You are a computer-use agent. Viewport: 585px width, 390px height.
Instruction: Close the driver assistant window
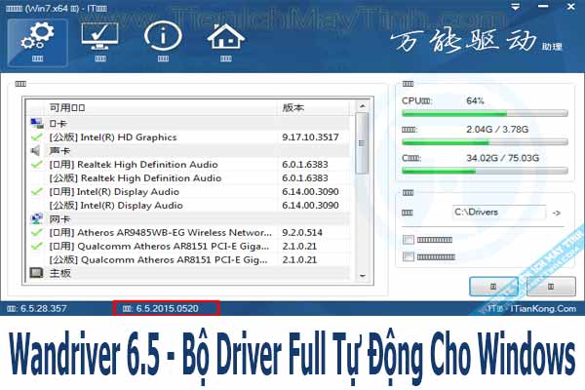coord(570,7)
